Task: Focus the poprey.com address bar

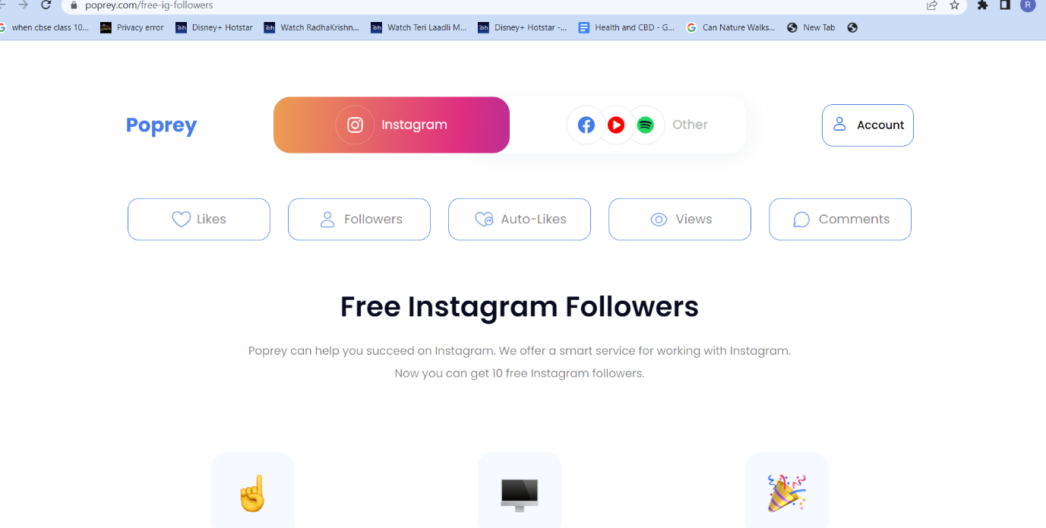Action: tap(494, 5)
